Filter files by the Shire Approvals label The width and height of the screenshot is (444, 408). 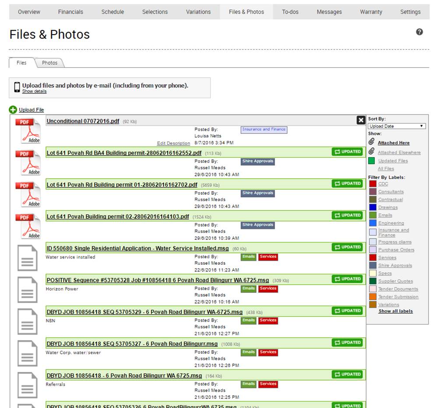395,266
